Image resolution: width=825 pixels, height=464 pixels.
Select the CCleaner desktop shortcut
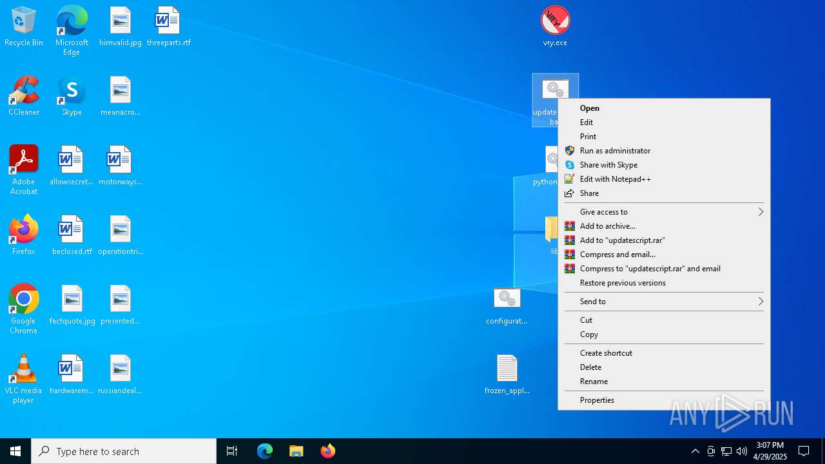click(x=24, y=97)
